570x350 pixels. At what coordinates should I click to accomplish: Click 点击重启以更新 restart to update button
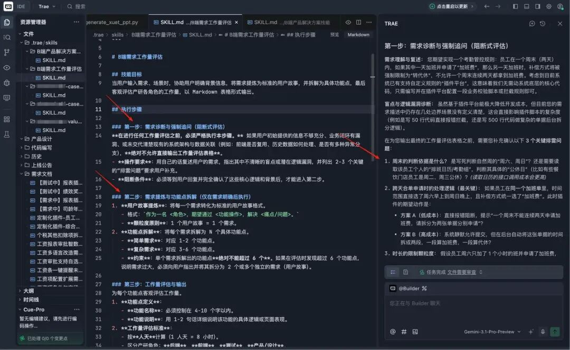pyautogui.click(x=452, y=6)
